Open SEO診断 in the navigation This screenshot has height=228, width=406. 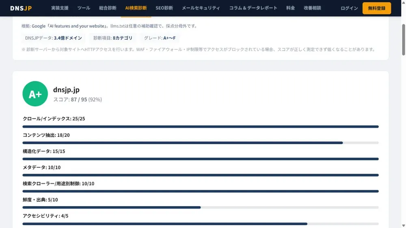point(164,8)
